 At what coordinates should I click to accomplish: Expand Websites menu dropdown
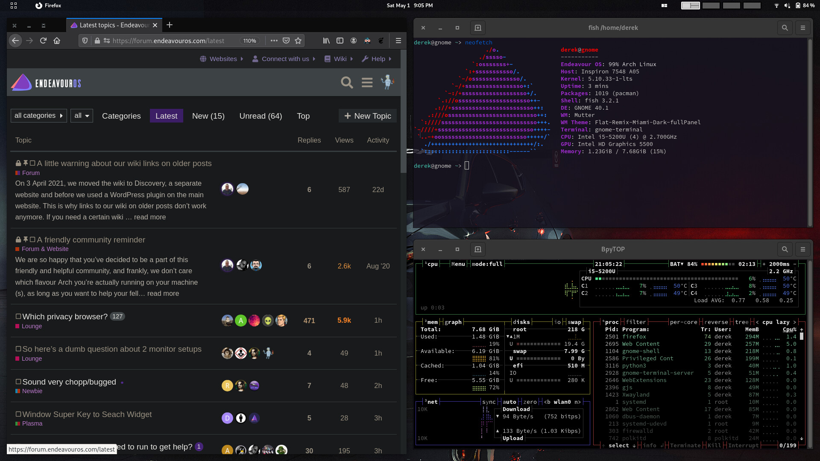[x=222, y=59]
